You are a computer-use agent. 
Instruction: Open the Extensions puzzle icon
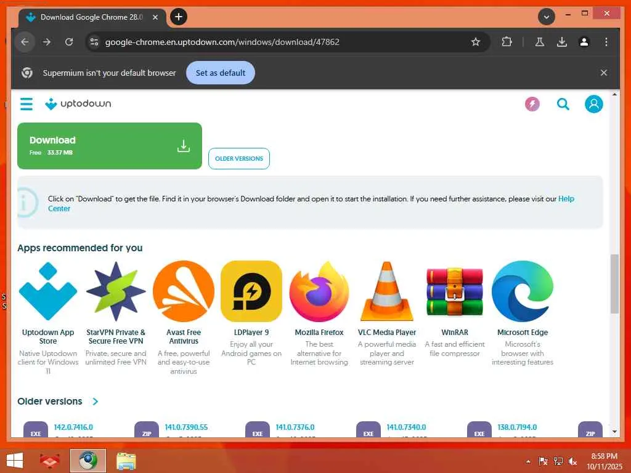(507, 42)
